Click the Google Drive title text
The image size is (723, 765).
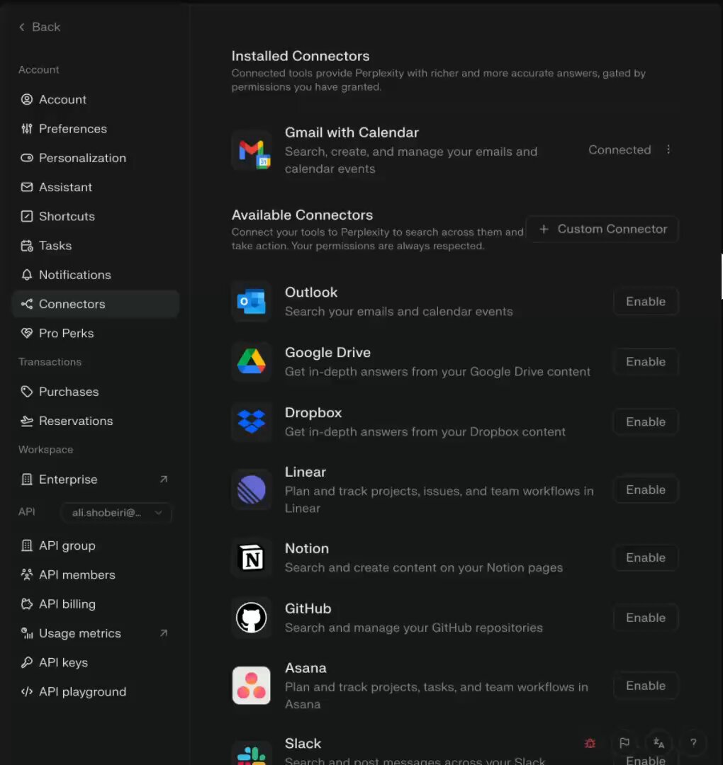coord(327,352)
